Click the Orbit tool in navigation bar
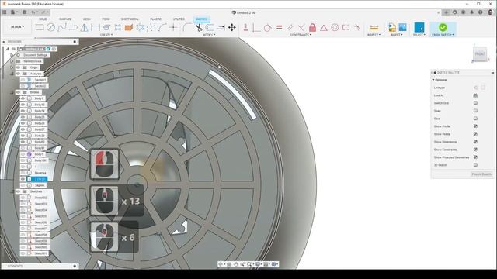This screenshot has width=497, height=279. point(221,263)
